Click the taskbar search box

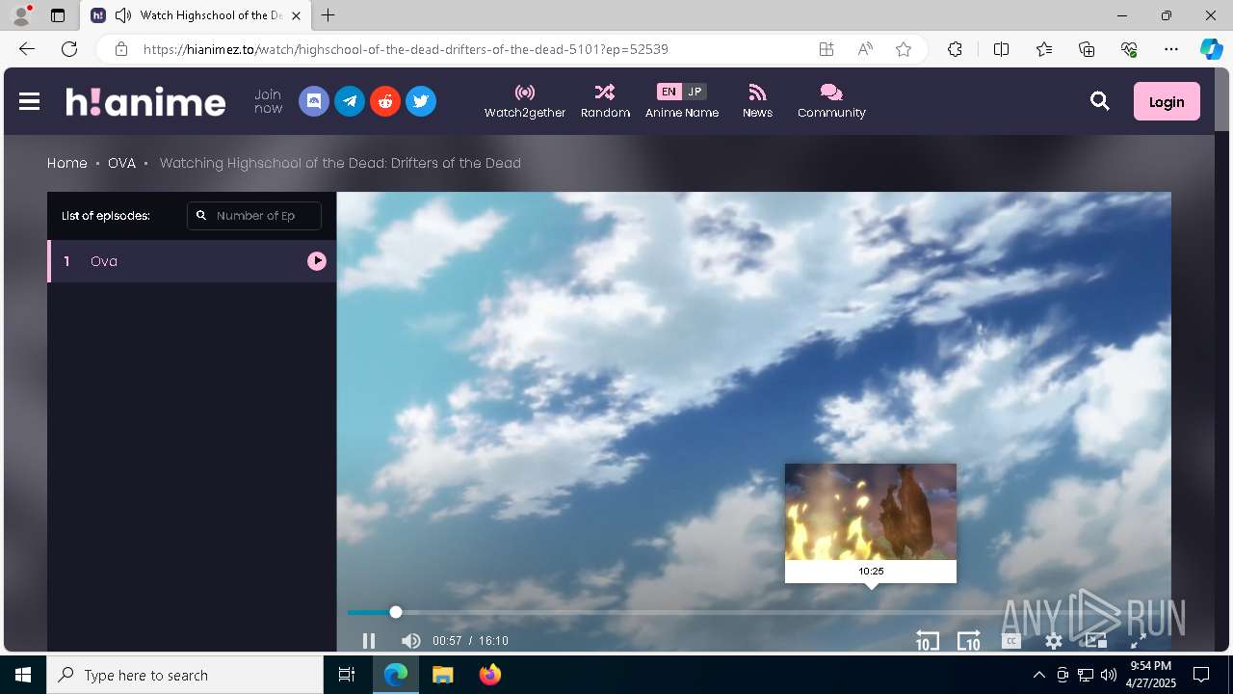(185, 675)
